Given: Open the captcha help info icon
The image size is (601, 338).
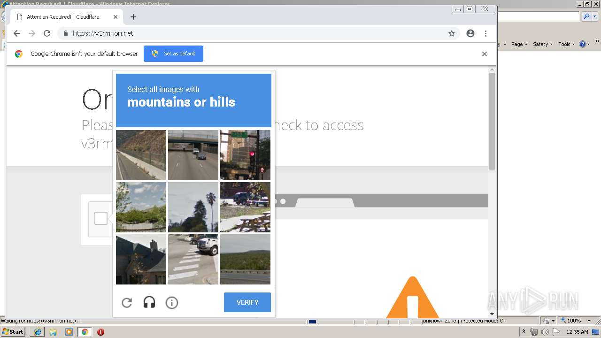Looking at the screenshot, I should (x=172, y=303).
